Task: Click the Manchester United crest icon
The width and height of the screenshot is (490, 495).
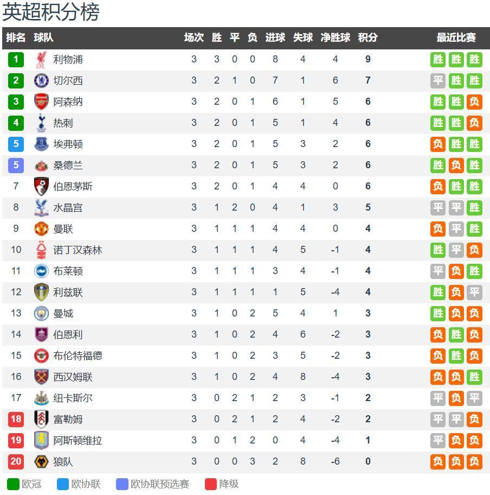Action: pos(41,229)
